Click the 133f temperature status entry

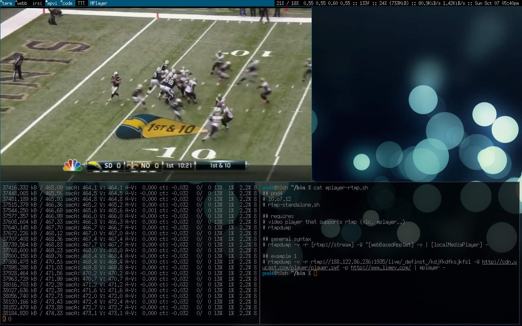point(365,3)
